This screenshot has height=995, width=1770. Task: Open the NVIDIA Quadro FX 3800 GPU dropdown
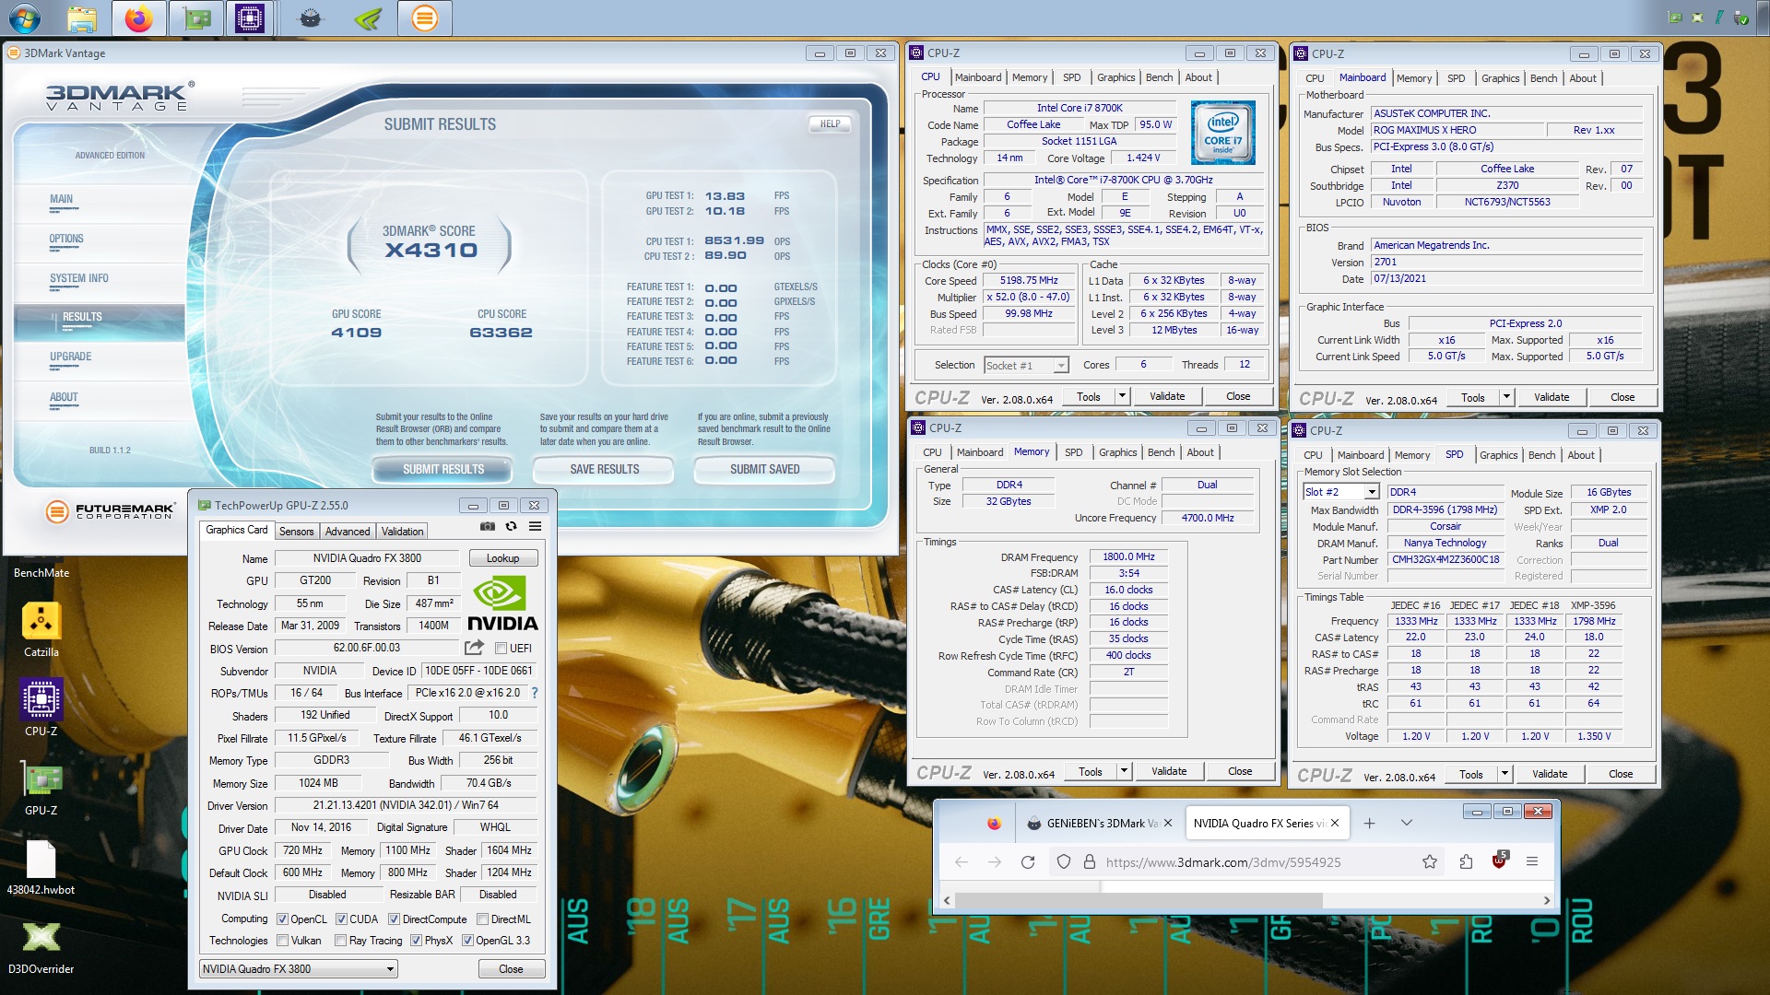299,969
